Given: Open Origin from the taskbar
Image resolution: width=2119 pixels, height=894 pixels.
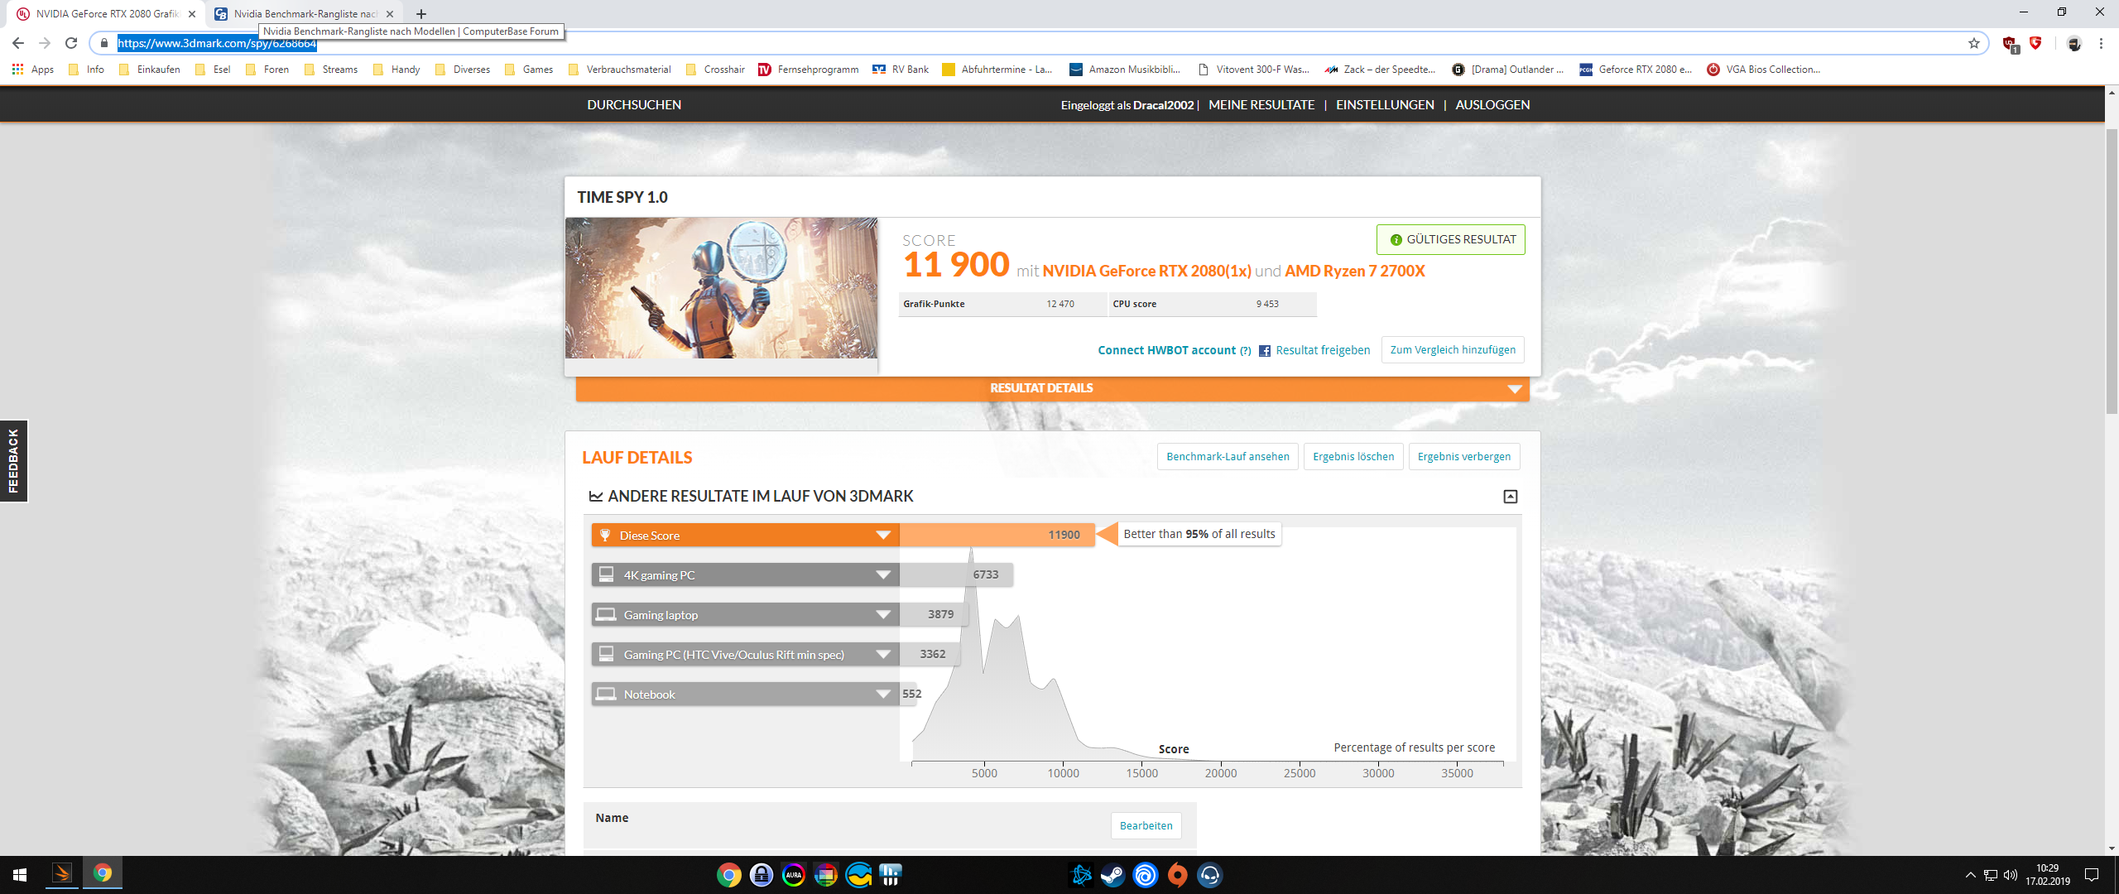Looking at the screenshot, I should (x=1177, y=875).
